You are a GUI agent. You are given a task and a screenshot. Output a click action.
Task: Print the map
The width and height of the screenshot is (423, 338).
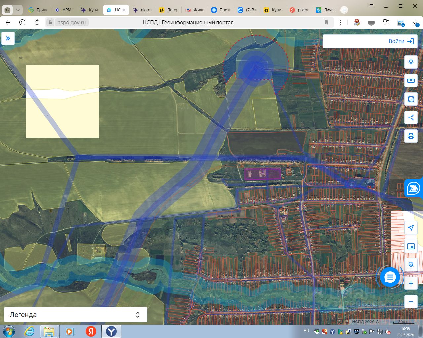[x=411, y=136]
